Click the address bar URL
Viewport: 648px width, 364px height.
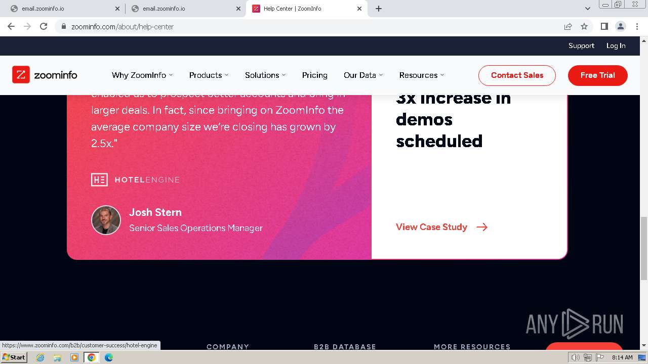point(123,26)
